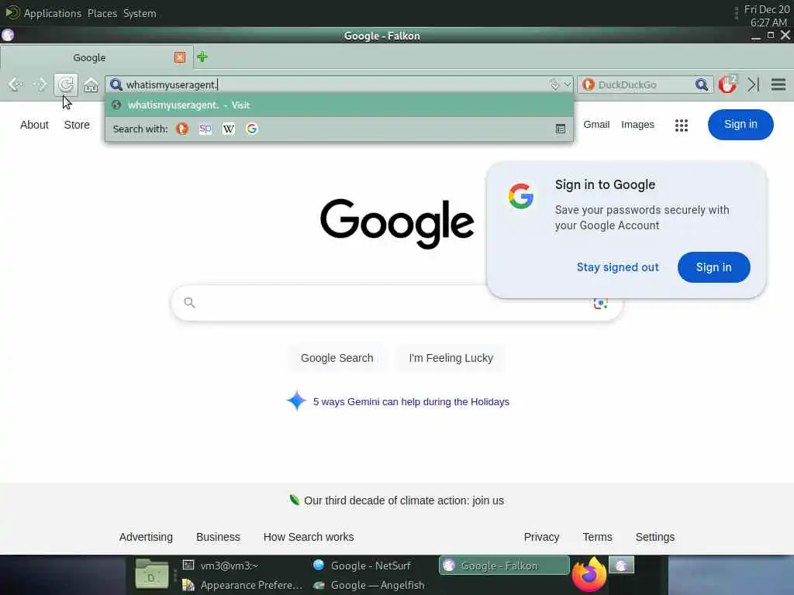The height and width of the screenshot is (595, 794).
Task: Search with Wikipedia icon in suggestions
Action: [x=229, y=129]
